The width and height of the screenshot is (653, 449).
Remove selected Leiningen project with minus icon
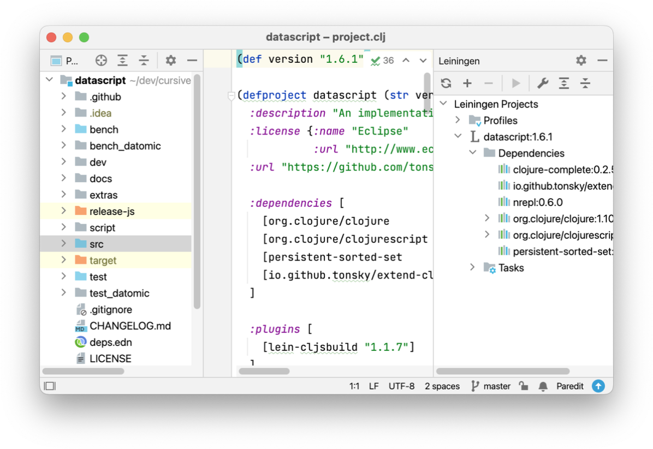[489, 83]
